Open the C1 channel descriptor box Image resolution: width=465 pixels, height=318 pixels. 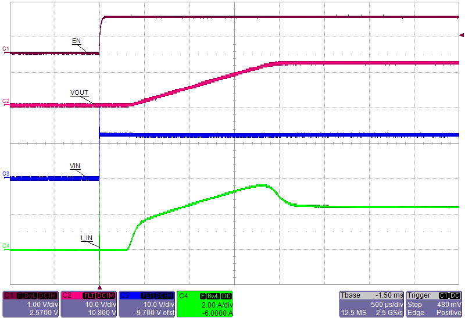[31, 304]
